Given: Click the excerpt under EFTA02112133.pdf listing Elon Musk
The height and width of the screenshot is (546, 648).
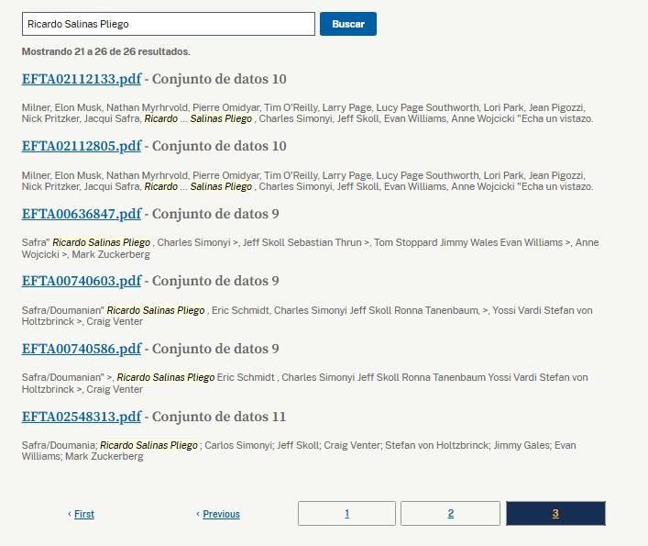Looking at the screenshot, I should click(x=307, y=113).
